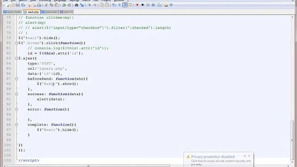Collapse the complete function at line 96

(x=17, y=125)
